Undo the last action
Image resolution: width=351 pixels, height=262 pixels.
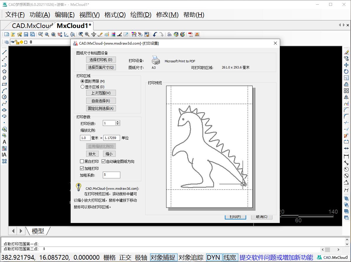click(x=154, y=34)
